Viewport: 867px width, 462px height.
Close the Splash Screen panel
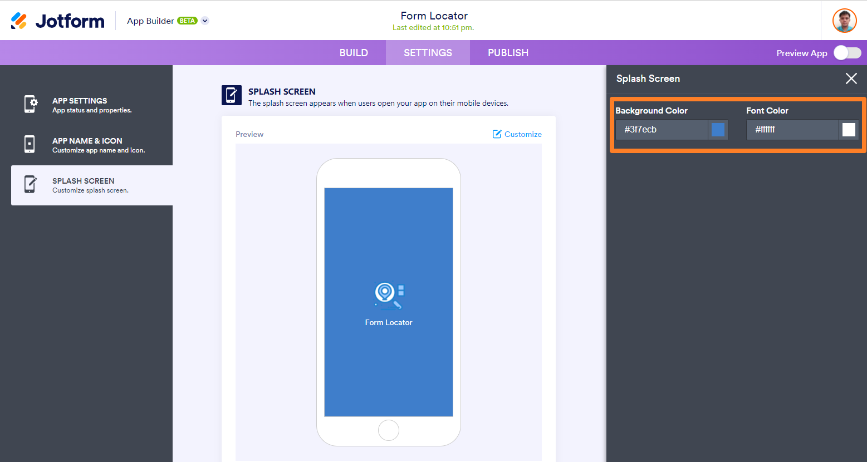[x=851, y=78]
